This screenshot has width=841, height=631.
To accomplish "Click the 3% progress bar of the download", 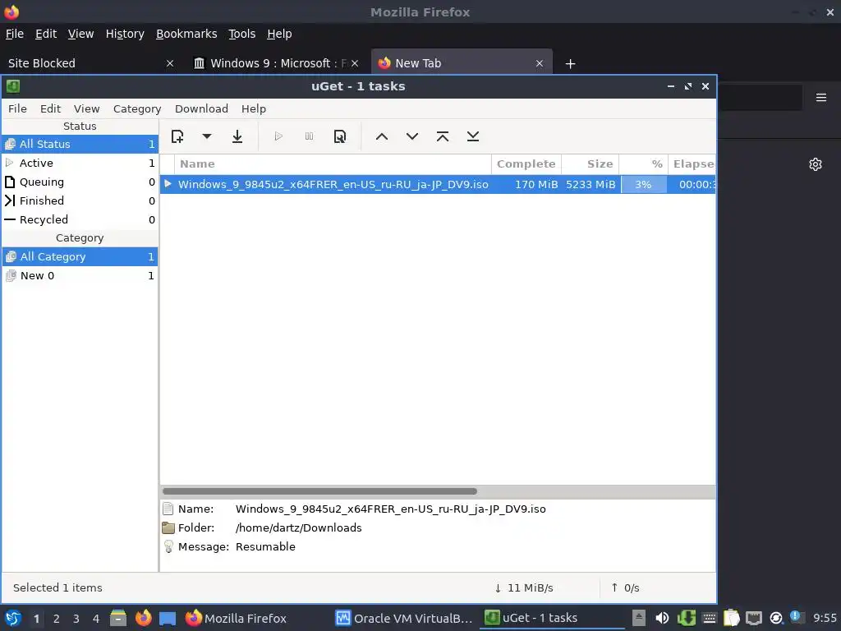I will [x=644, y=185].
